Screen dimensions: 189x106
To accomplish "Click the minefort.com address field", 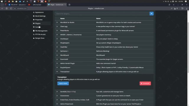I will (22, 9).
